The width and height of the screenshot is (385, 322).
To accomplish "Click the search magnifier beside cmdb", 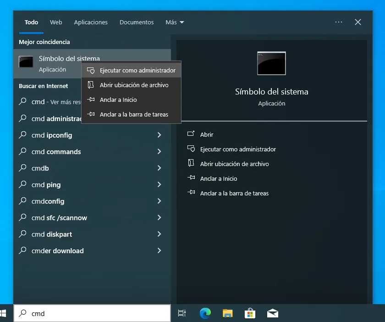I will pyautogui.click(x=22, y=168).
